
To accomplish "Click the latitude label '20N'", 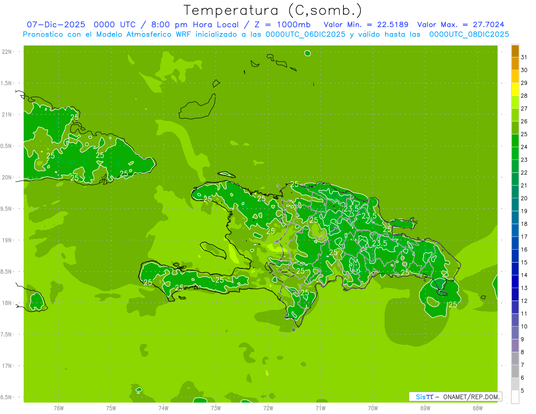I will click(x=7, y=178).
